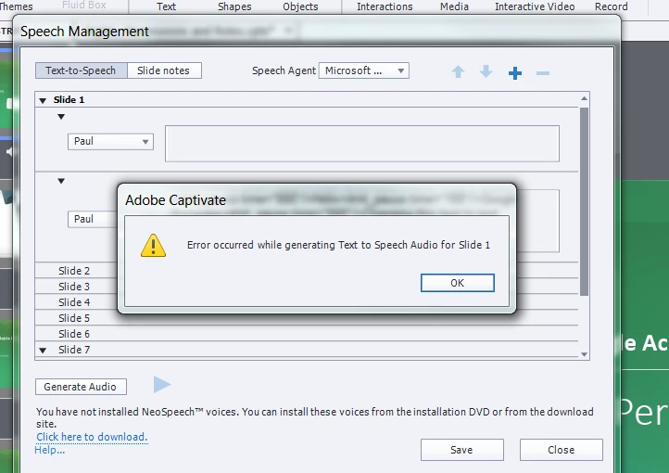Open Objects in the Captivate toolbar
Screen dimensions: 669x473
point(300,6)
